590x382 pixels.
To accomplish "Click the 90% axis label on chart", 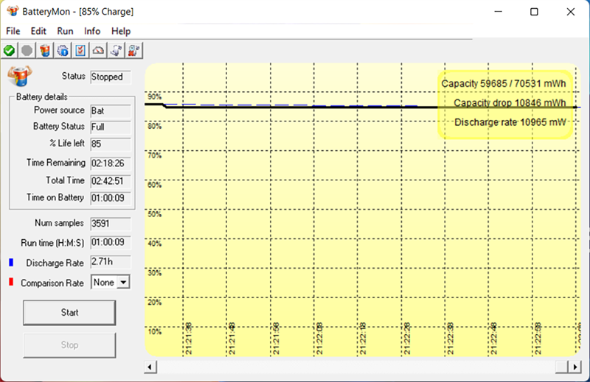I will pos(154,96).
